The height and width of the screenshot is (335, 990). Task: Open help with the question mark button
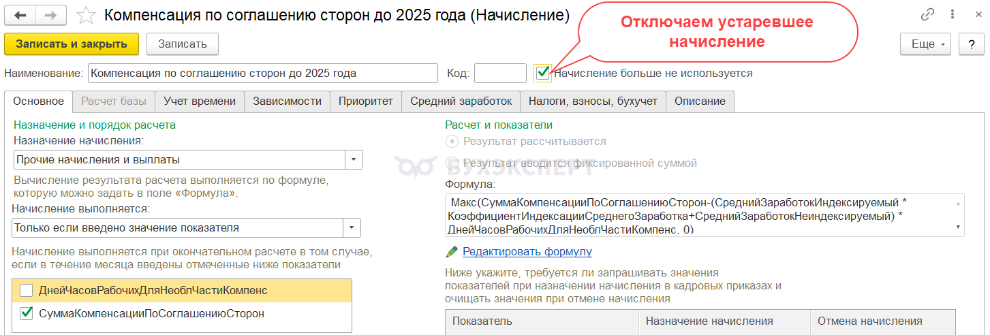click(970, 44)
